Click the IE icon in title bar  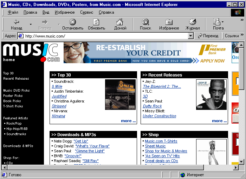point(4,5)
